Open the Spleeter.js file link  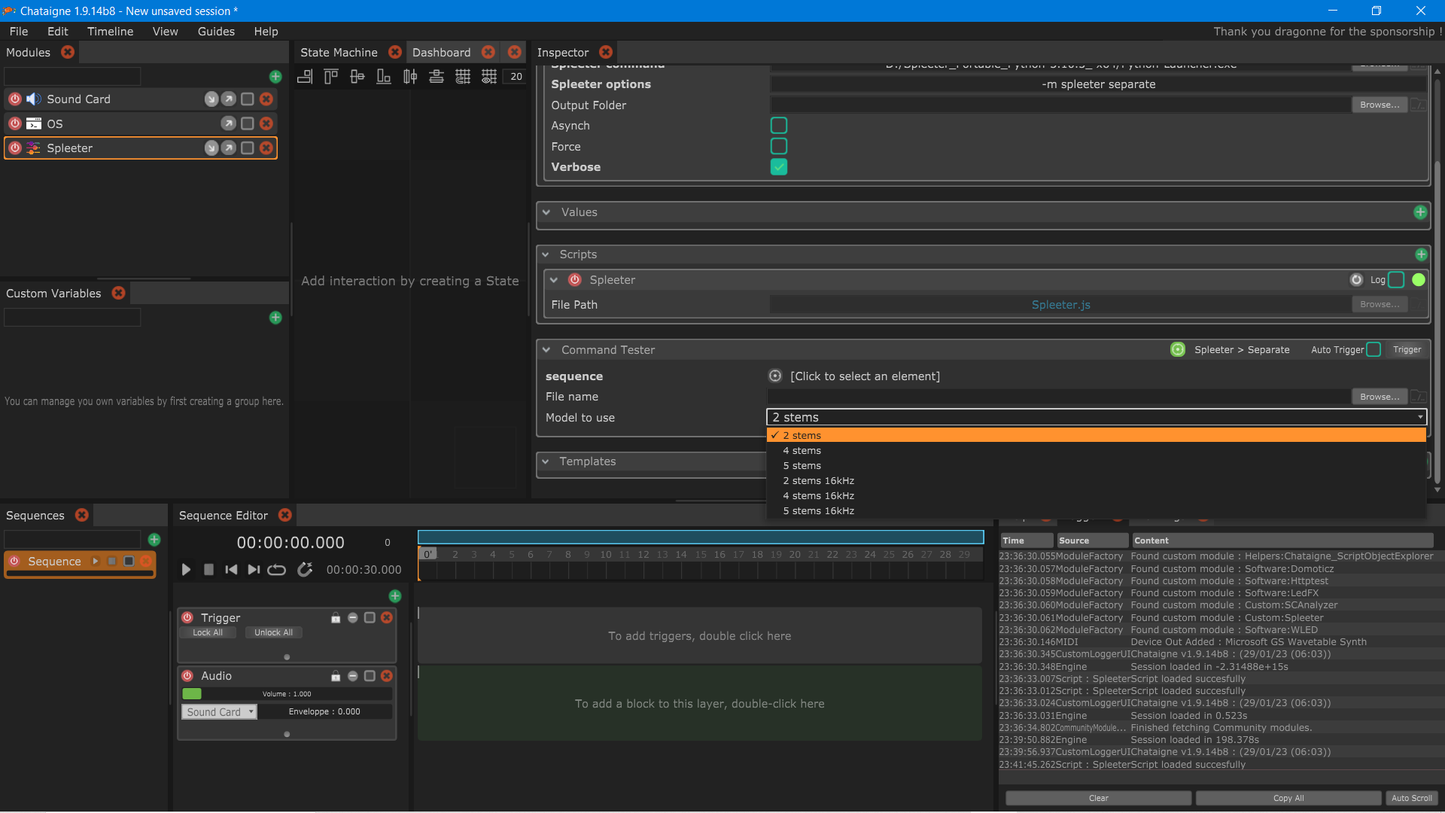click(1060, 305)
